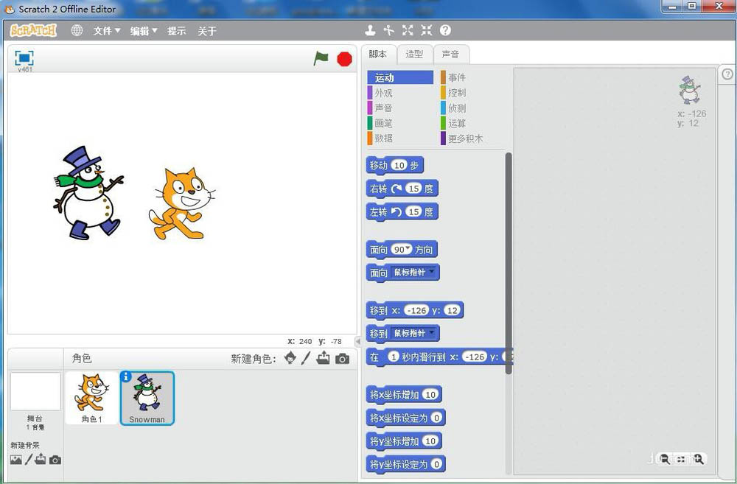
Task: Select 角色1 cat sprite thumbnail
Action: pyautogui.click(x=91, y=398)
